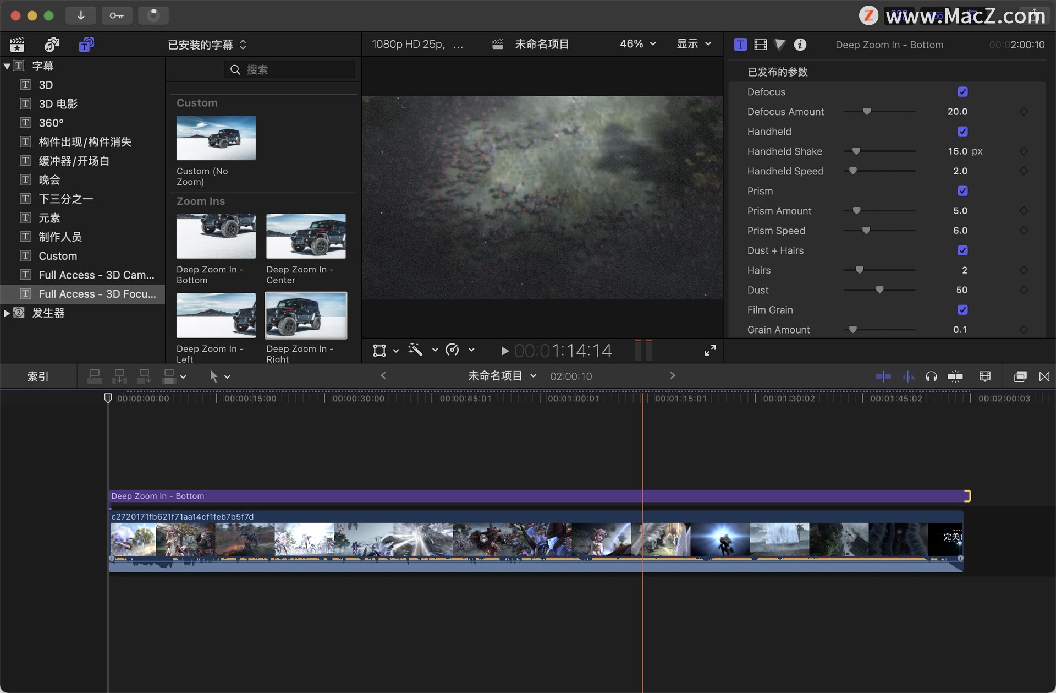
Task: Select the Info inspector icon
Action: (x=800, y=45)
